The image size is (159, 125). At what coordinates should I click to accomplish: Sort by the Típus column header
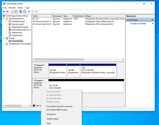[67, 16]
